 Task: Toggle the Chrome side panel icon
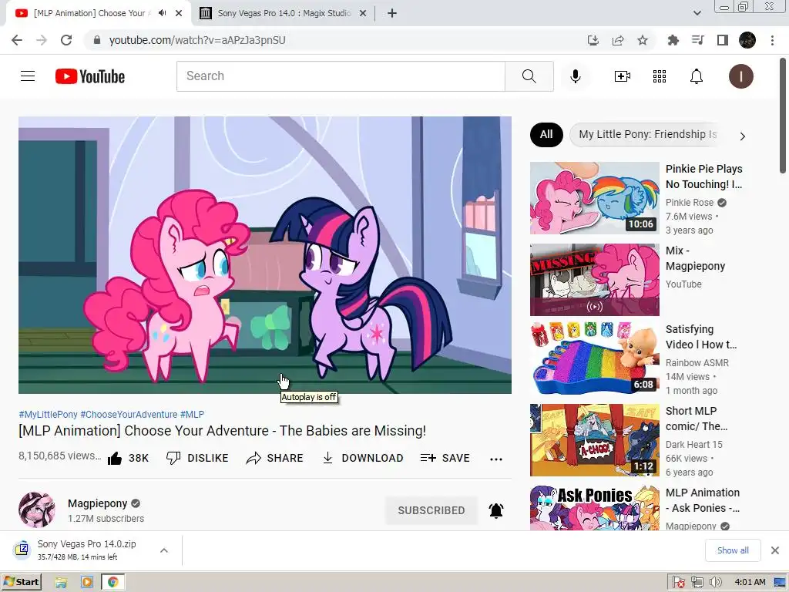tap(722, 40)
